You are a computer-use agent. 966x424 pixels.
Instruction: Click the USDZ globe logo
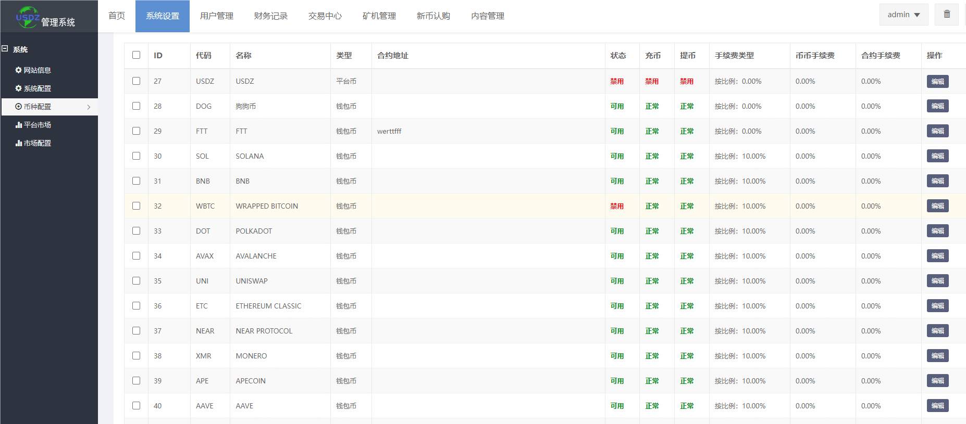click(x=27, y=17)
